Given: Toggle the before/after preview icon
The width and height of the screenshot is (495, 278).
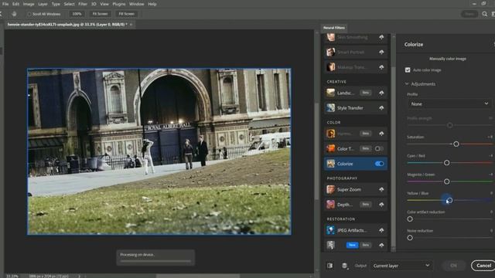Looking at the screenshot, I should (x=330, y=266).
